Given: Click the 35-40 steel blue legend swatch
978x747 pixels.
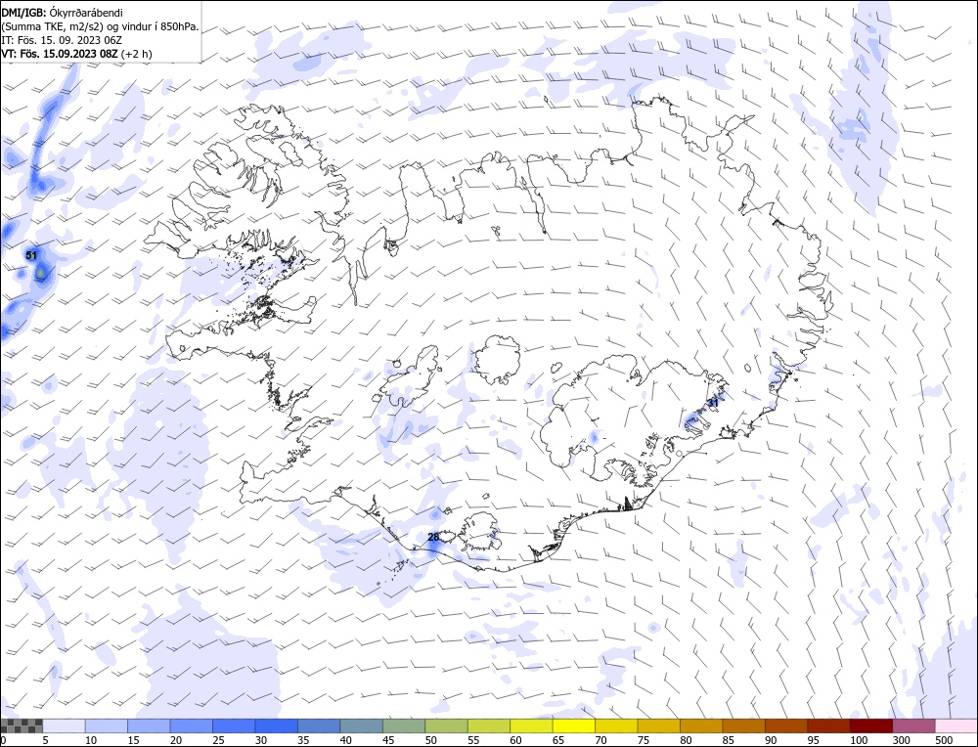Looking at the screenshot, I should [x=319, y=725].
